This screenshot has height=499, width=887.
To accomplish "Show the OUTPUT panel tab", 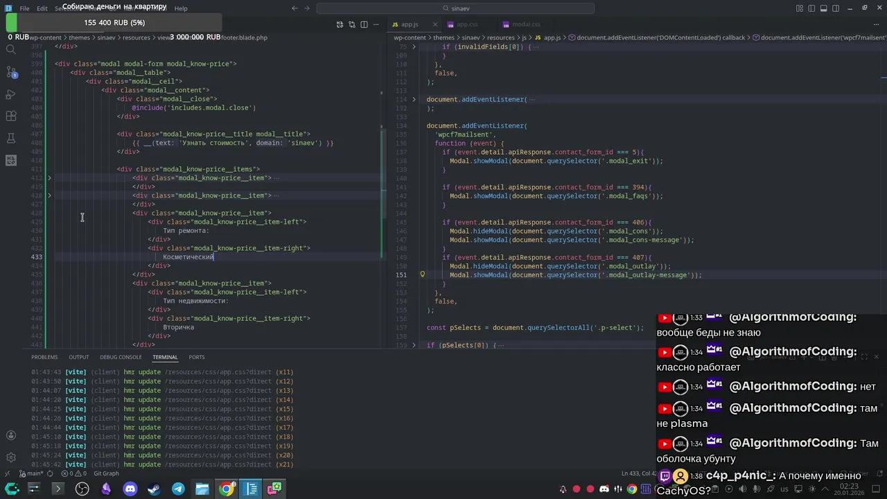I will click(x=79, y=357).
